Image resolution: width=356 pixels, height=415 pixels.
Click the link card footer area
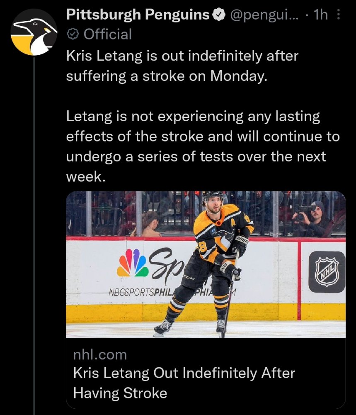[206, 373]
